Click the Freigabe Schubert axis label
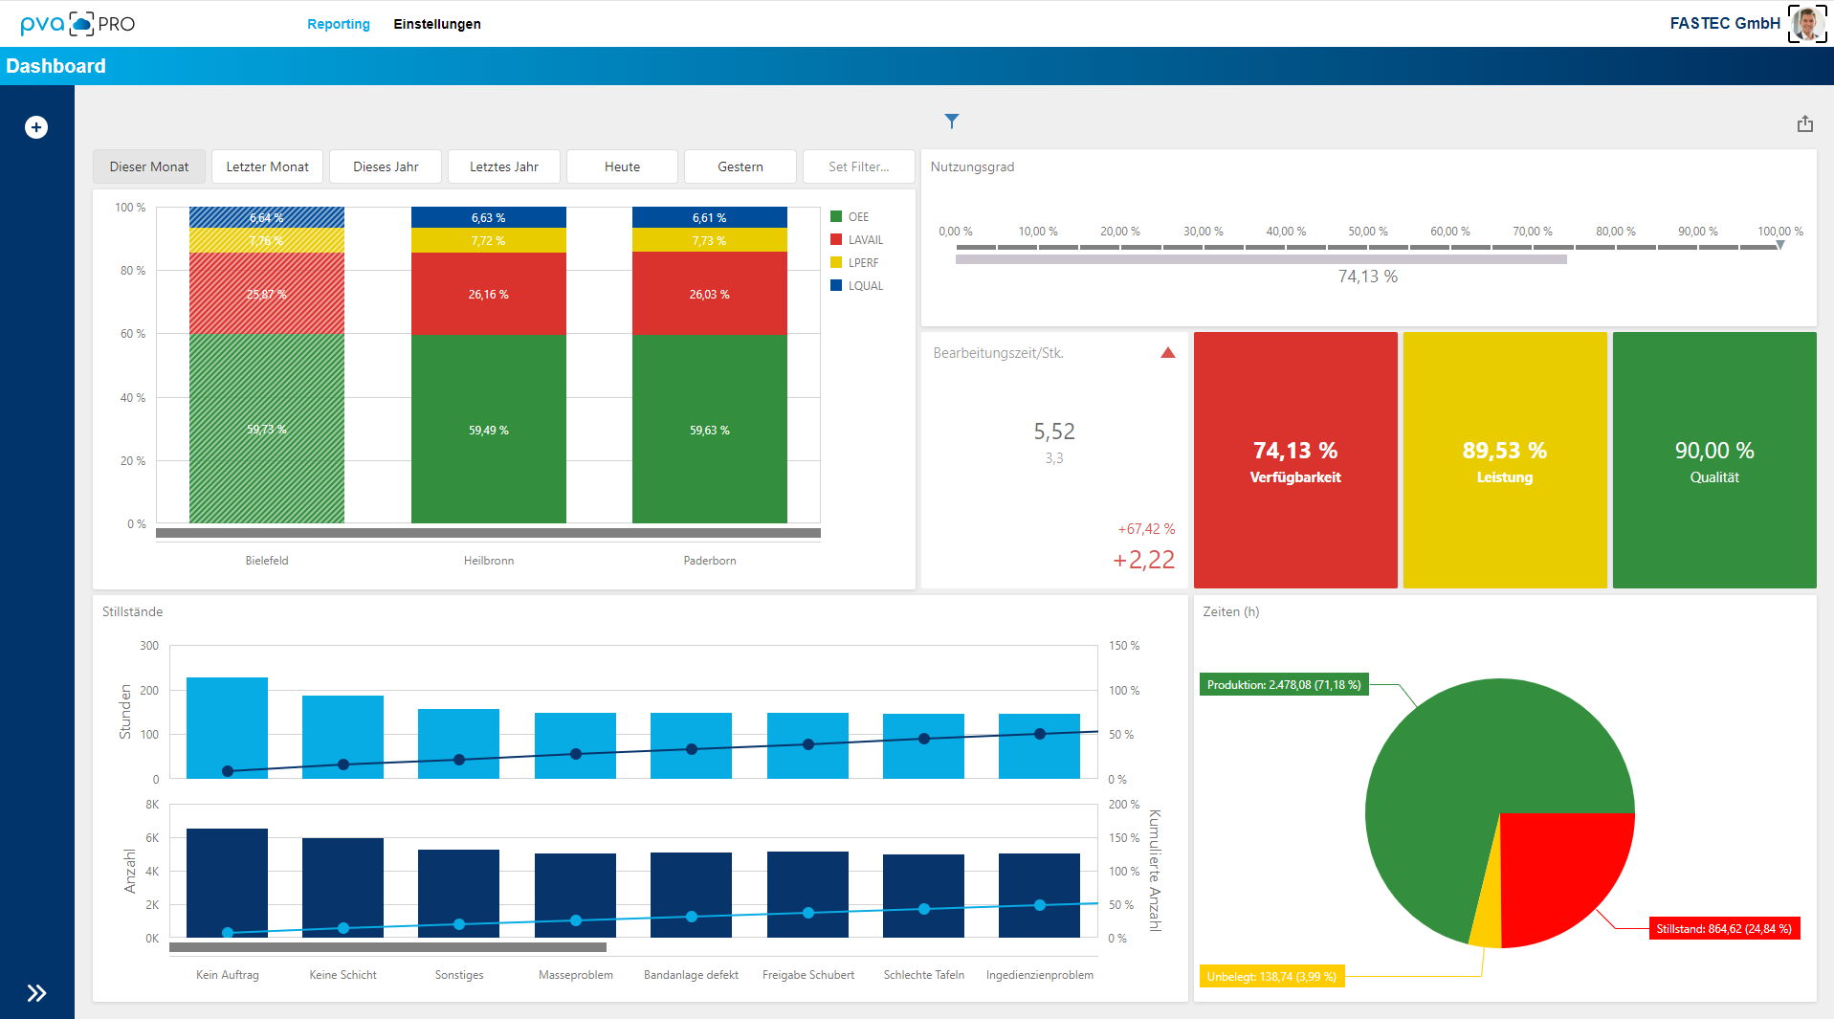 point(808,975)
